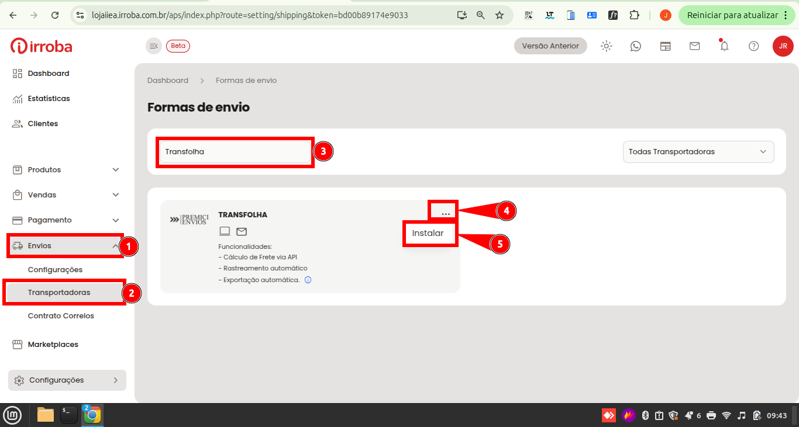Open Dashboard in sidebar
Viewport: 799px width, 427px height.
click(x=49, y=74)
